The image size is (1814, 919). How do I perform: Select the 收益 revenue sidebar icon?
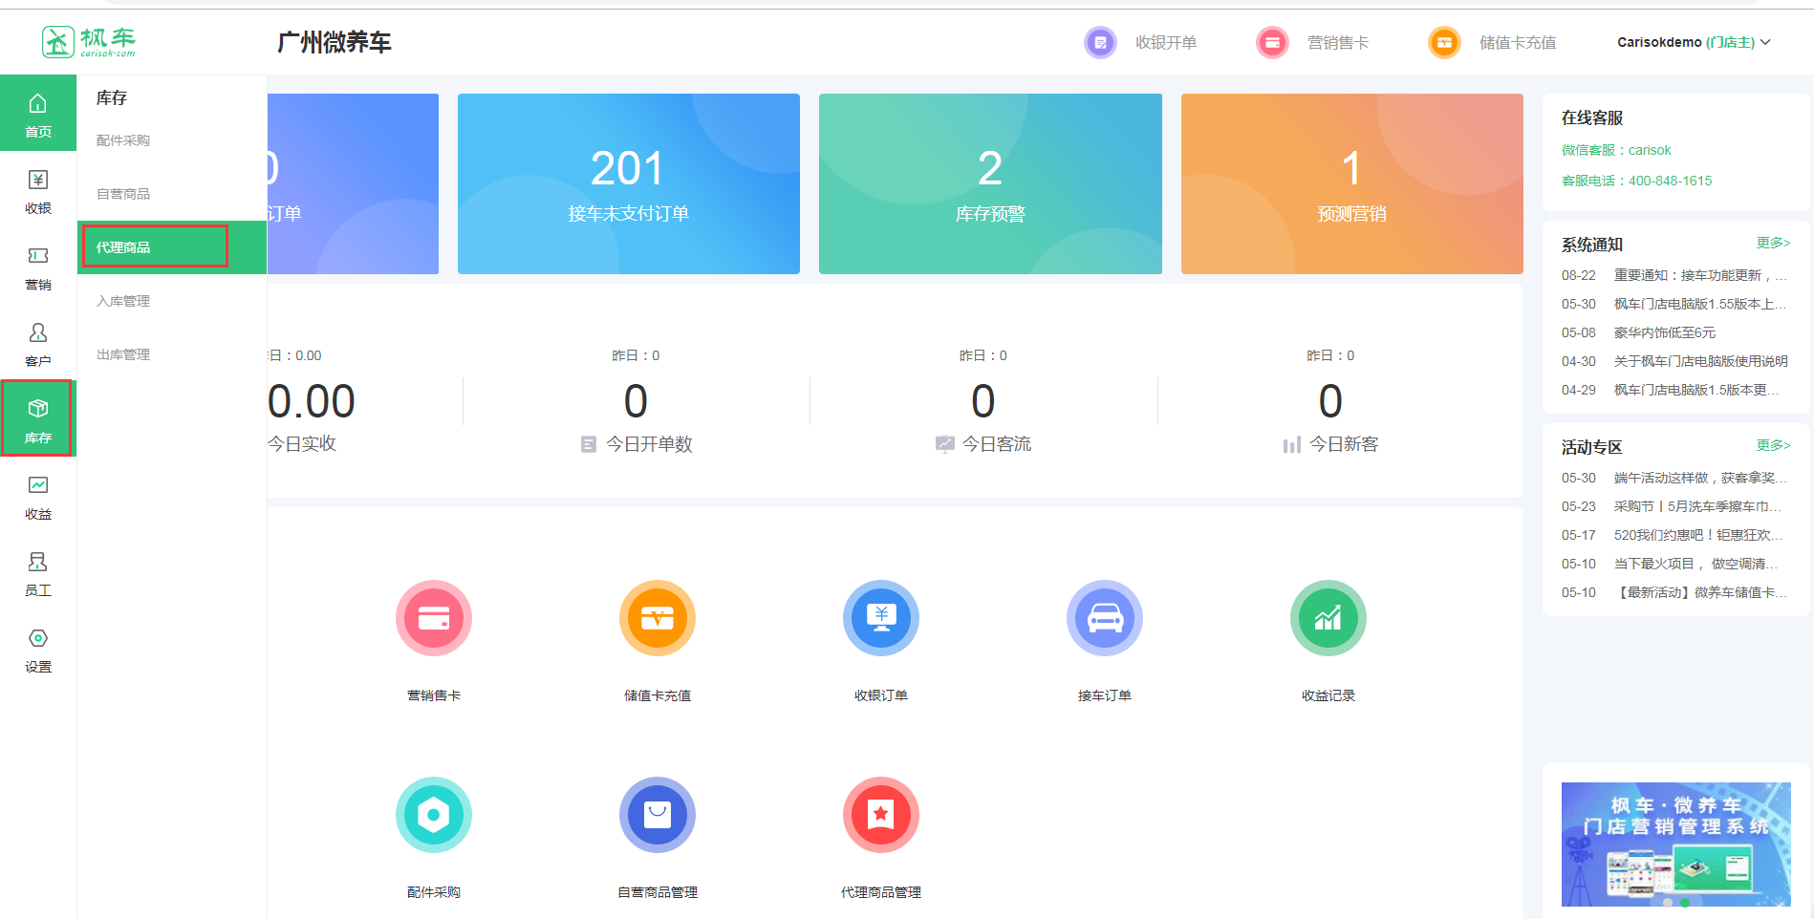38,497
